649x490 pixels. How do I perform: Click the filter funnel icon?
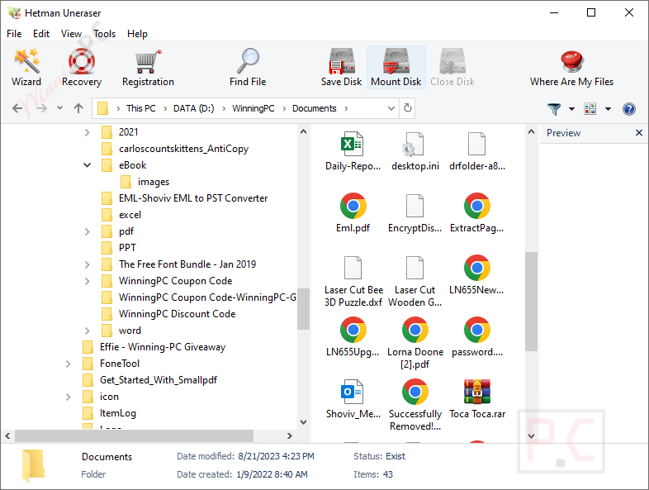tap(554, 109)
